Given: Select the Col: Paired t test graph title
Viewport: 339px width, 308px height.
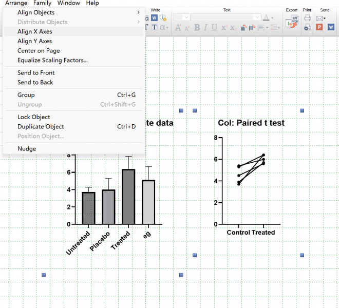Looking at the screenshot, I should click(x=251, y=123).
